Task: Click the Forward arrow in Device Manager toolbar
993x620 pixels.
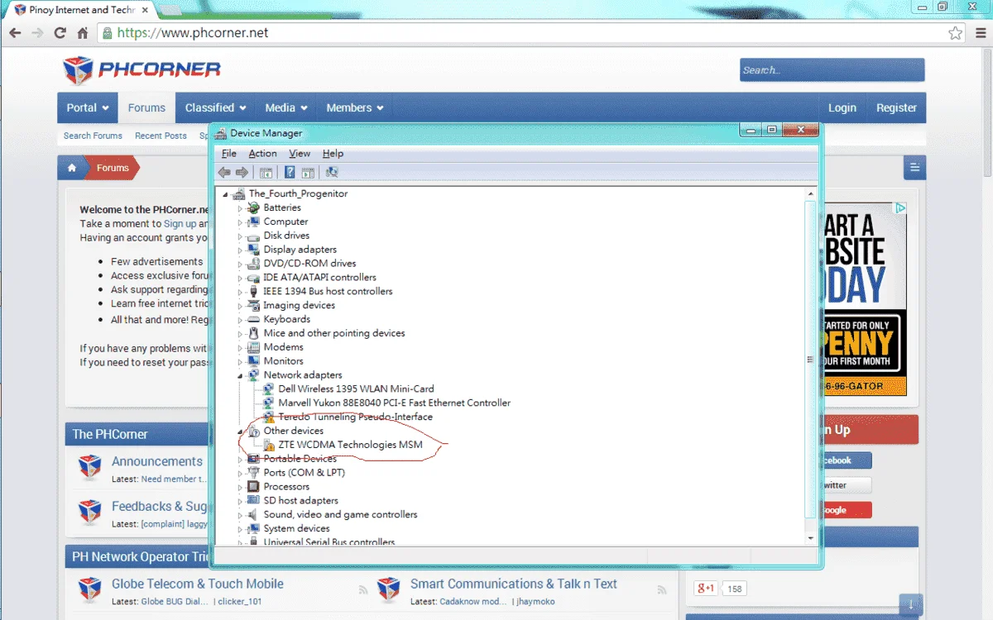Action: tap(242, 172)
